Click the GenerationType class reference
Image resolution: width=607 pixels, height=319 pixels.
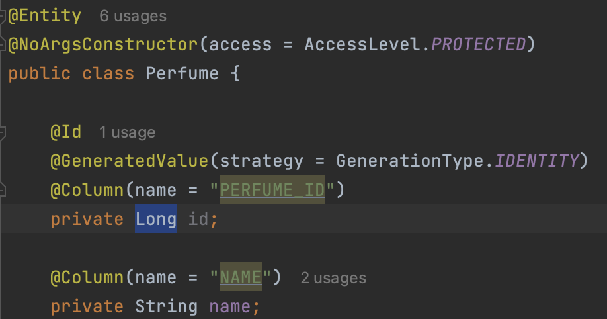coord(410,161)
